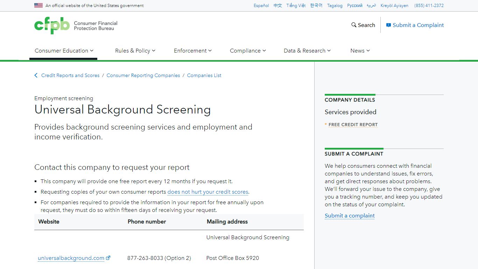This screenshot has height=269, width=478.
Task: Expand the Consumer Education menu
Action: pos(64,50)
